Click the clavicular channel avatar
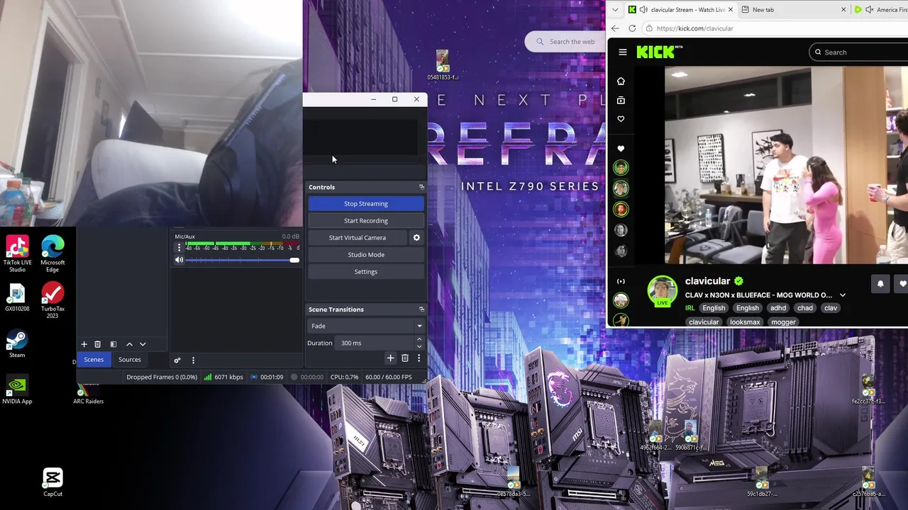This screenshot has width=908, height=510. (x=663, y=292)
